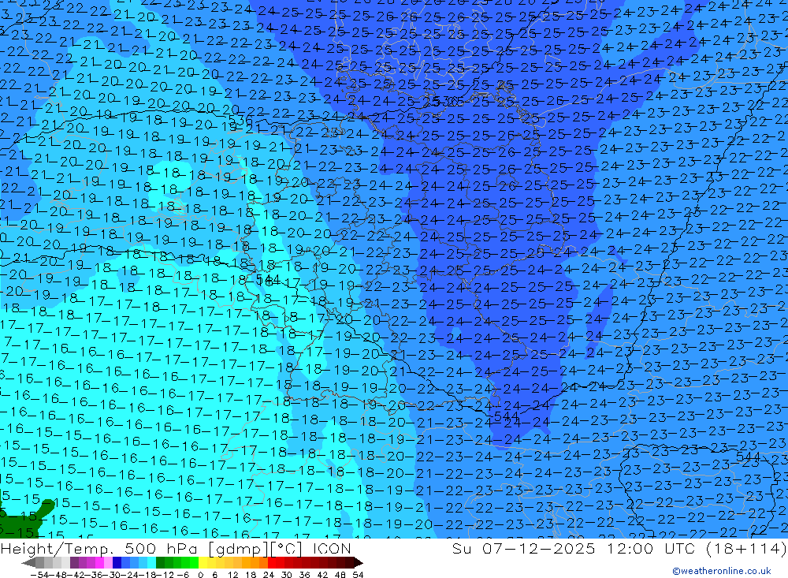This screenshot has width=788, height=578.
Task: Click the '0' legend scale label
Action: (200, 575)
